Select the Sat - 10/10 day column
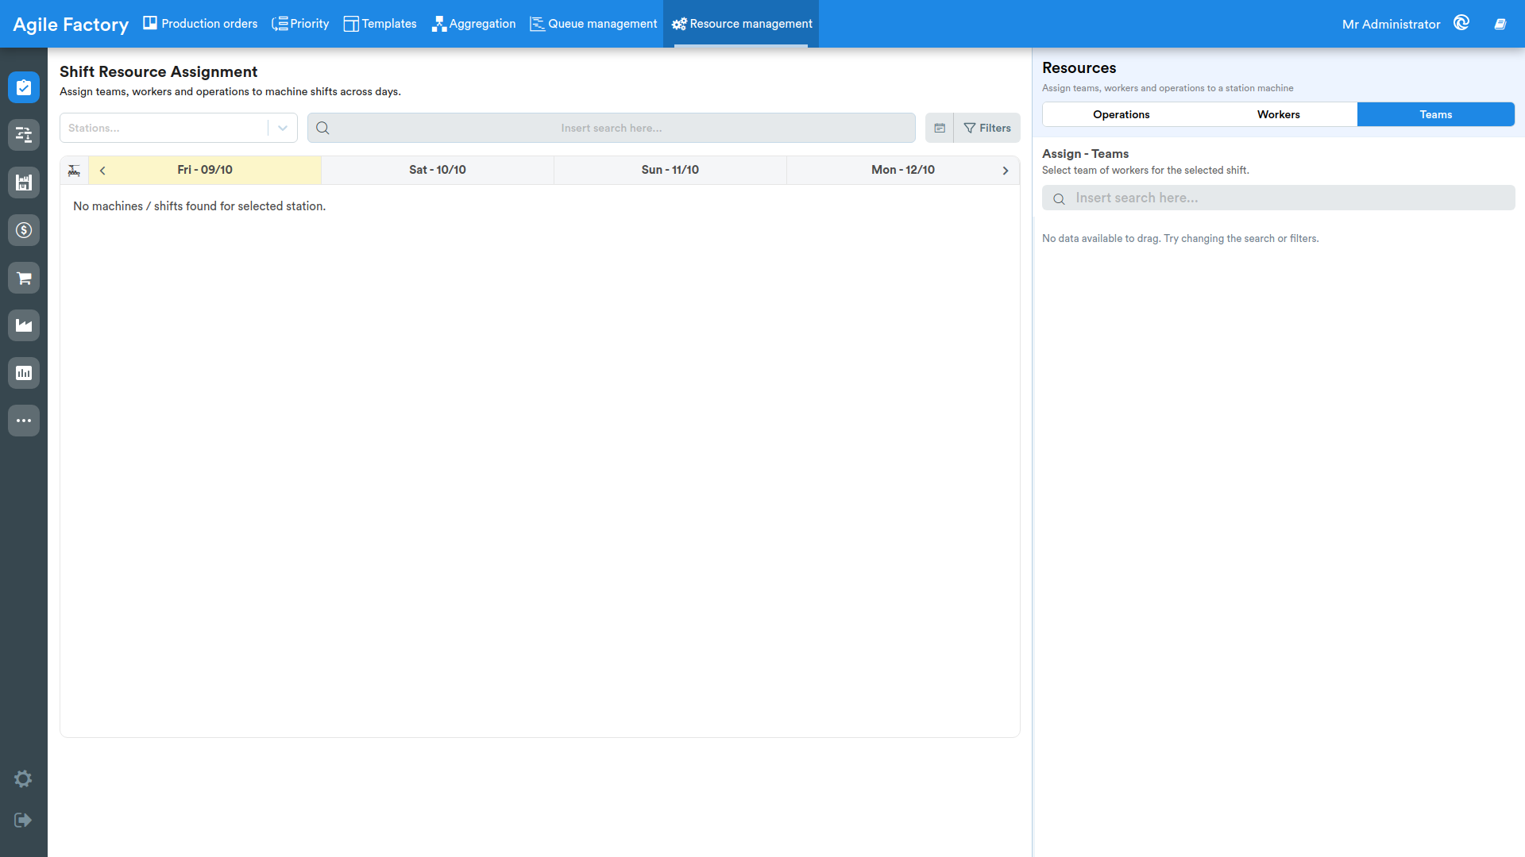Screen dimensions: 1525x857 438,170
